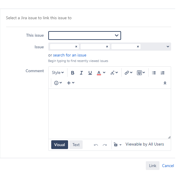Viewport: 181px width, 172px height.
Task: Insert a bulleted list
Action: [x=154, y=73]
